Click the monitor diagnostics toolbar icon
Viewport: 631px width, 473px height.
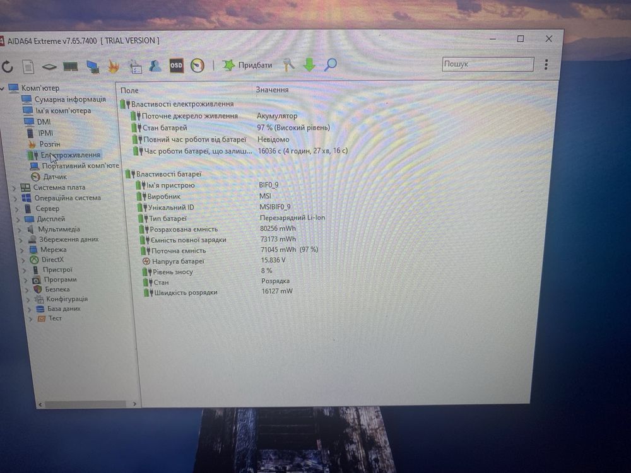93,67
